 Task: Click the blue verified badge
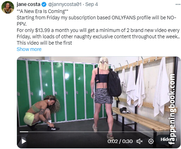tap(44, 5)
